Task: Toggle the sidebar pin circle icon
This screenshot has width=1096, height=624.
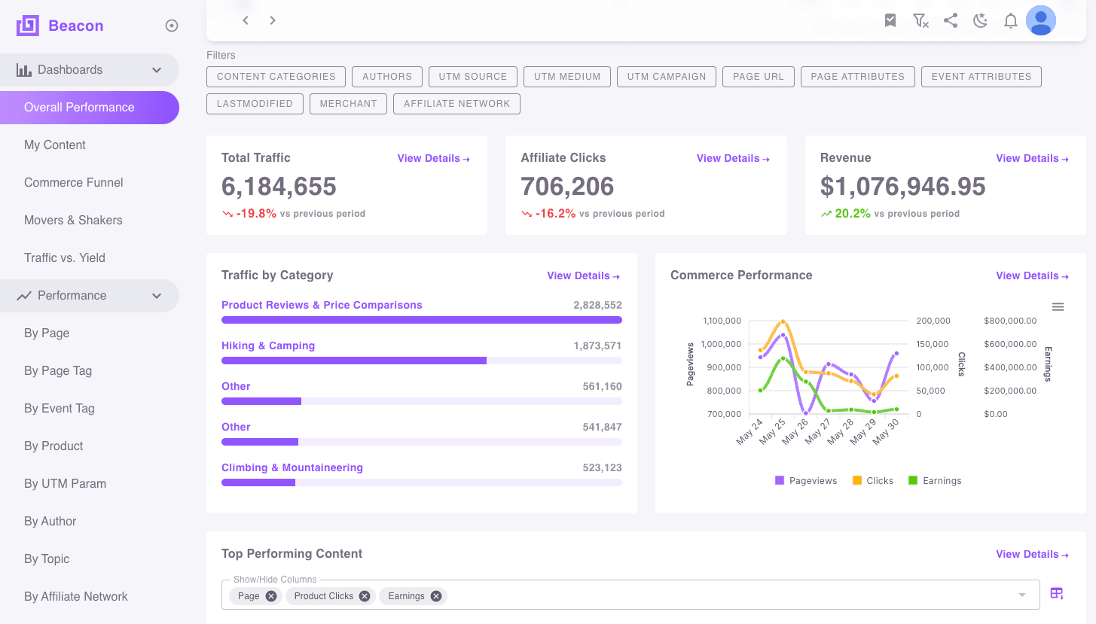Action: tap(172, 26)
